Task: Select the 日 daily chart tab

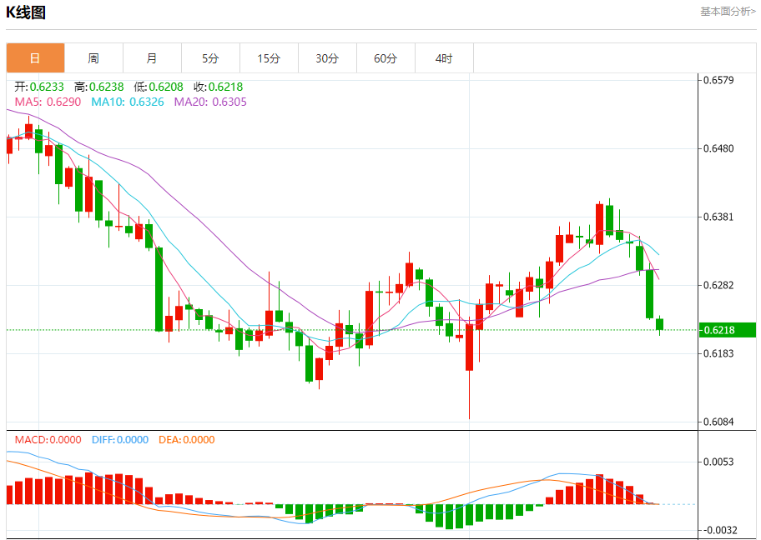Action: (x=35, y=58)
